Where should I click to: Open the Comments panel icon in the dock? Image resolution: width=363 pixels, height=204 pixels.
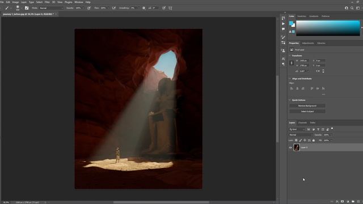pyautogui.click(x=284, y=29)
